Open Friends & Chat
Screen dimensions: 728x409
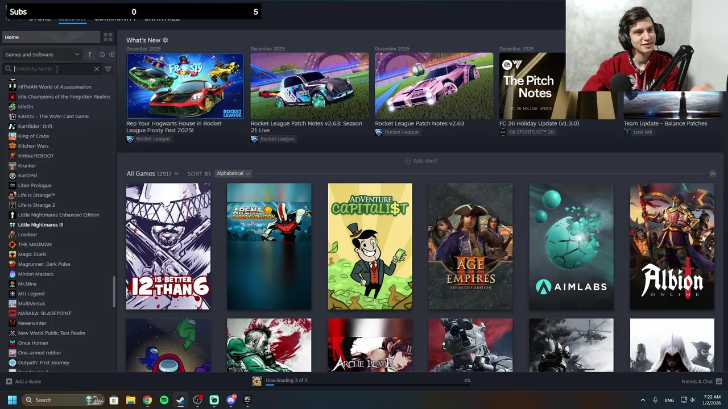701,381
